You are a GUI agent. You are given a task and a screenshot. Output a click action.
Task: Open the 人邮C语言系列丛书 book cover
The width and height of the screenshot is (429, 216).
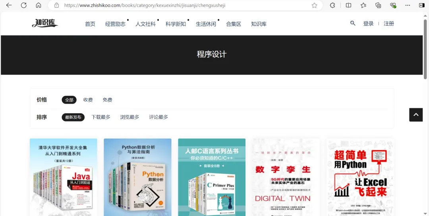click(x=212, y=177)
